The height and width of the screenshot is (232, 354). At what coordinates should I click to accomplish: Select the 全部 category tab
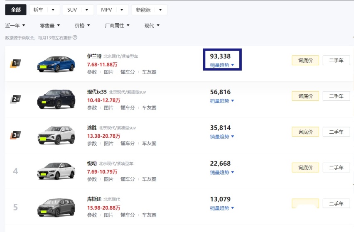click(15, 10)
